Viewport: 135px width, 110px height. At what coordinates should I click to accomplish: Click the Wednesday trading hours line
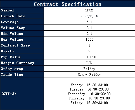pyautogui.click(x=89, y=94)
